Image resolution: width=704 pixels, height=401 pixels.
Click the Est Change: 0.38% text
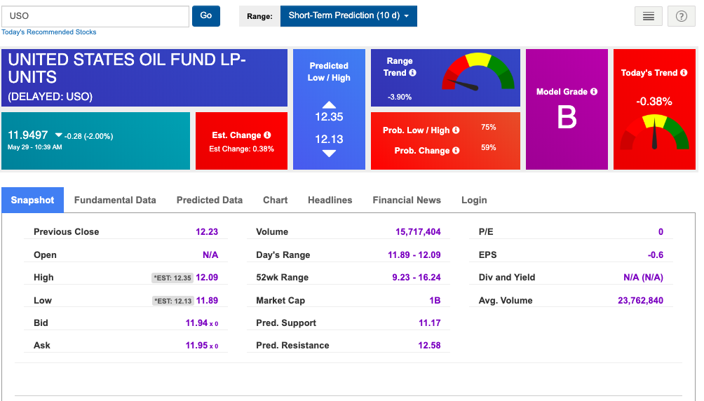241,149
